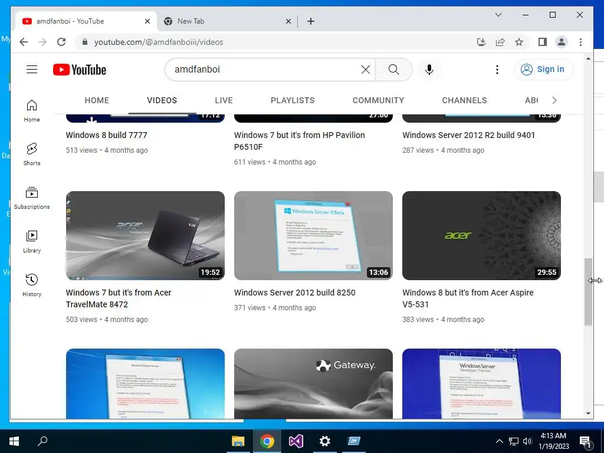Toggle Chrome's side panel icon
Image resolution: width=604 pixels, height=453 pixels.
pyautogui.click(x=543, y=42)
